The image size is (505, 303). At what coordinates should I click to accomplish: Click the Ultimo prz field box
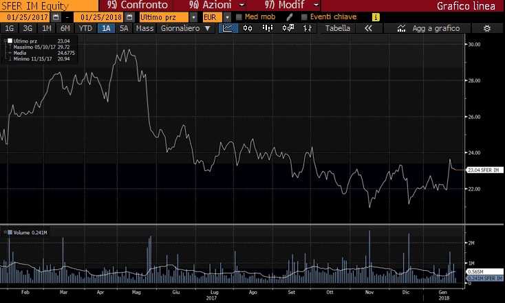point(164,17)
